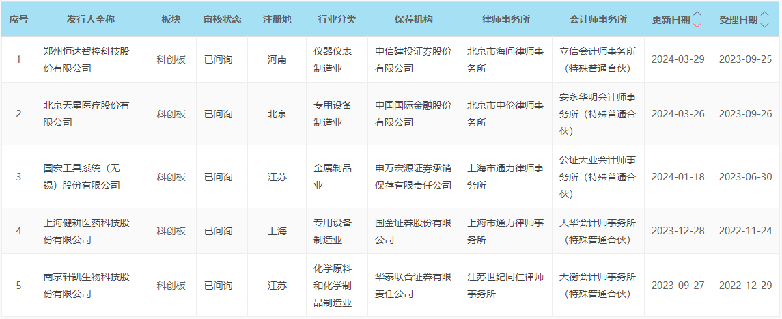Image resolution: width=782 pixels, height=319 pixels.
Task: Click 仪器仪表制造业 industry cell
Action: point(333,60)
